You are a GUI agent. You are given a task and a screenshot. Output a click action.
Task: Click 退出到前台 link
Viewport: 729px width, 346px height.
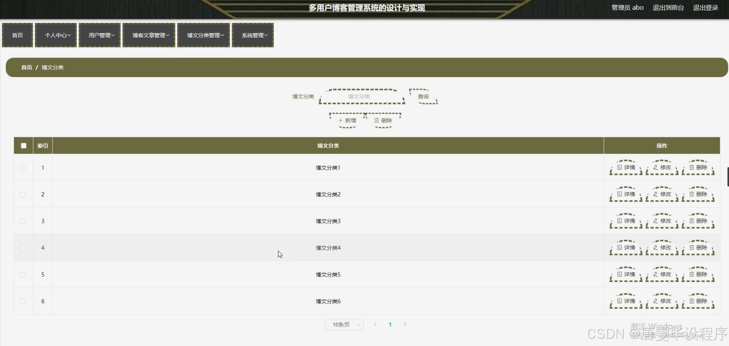tap(668, 8)
